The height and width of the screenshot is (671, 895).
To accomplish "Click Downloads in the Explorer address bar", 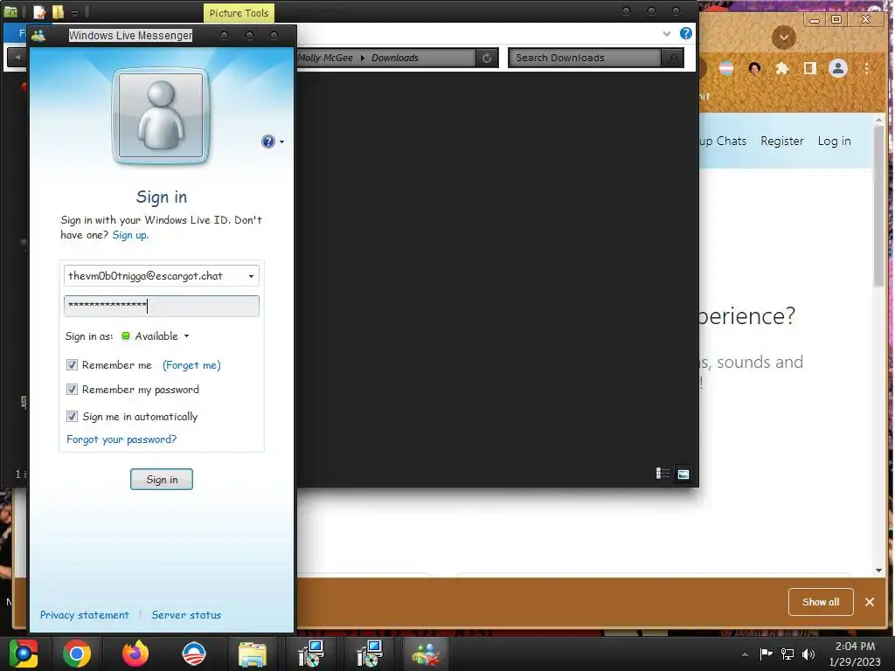I will tap(395, 58).
